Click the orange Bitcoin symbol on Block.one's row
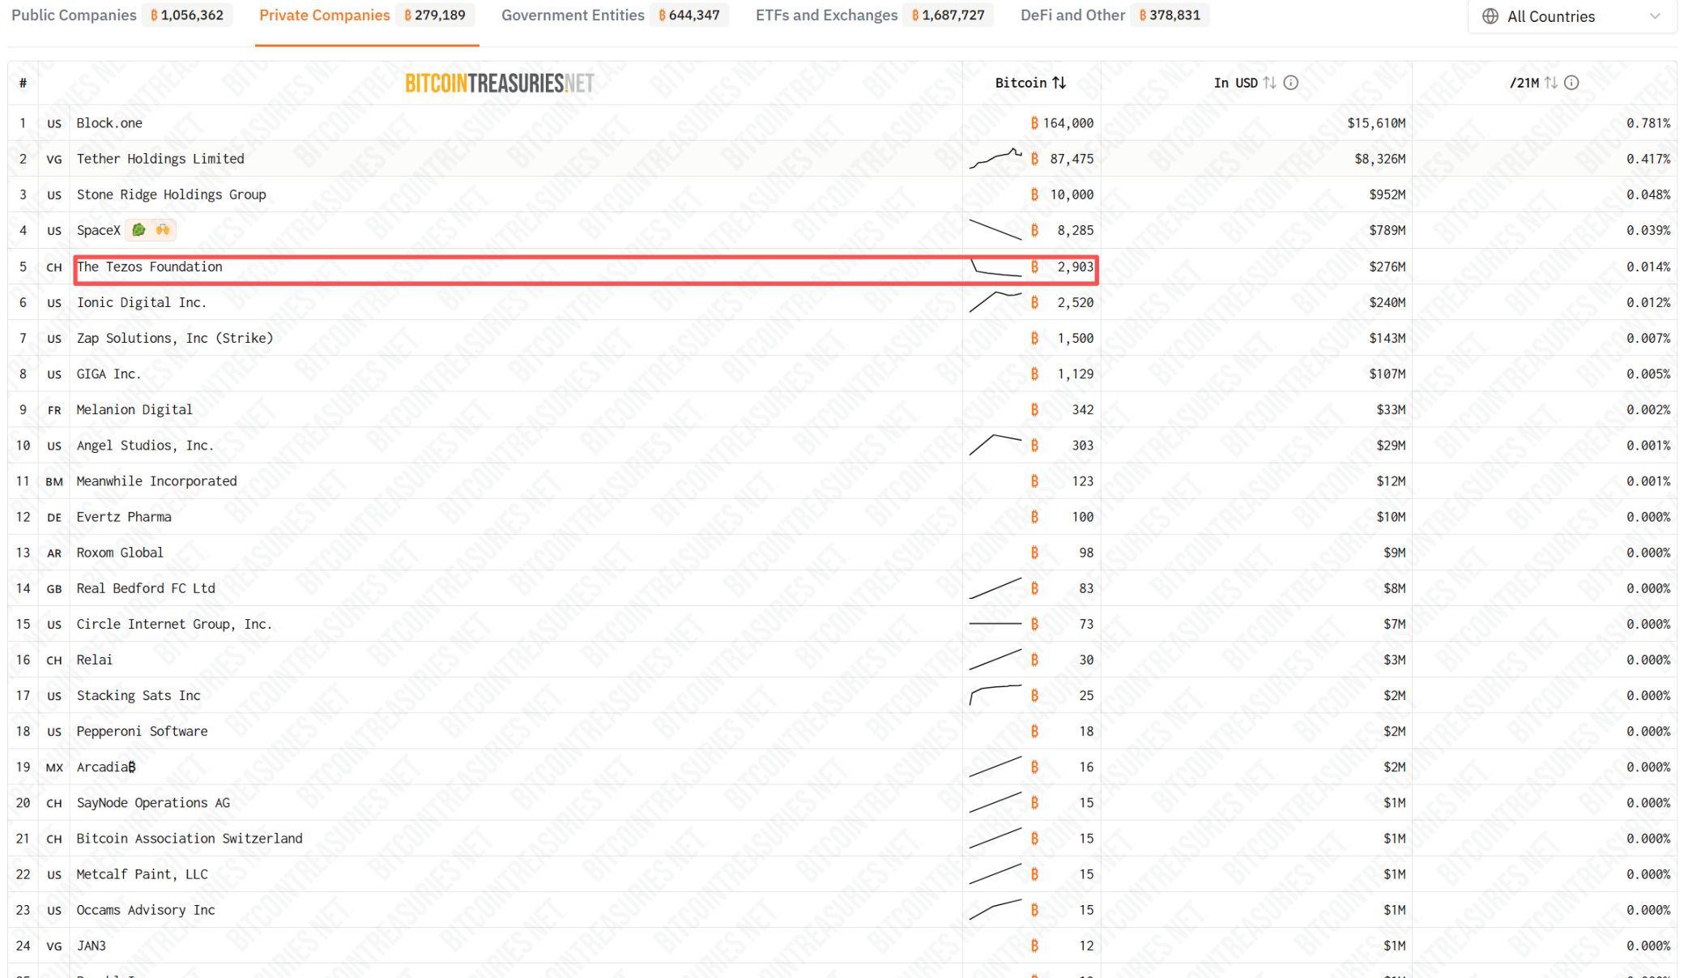Viewport: 1688px width, 978px height. [x=1034, y=123]
